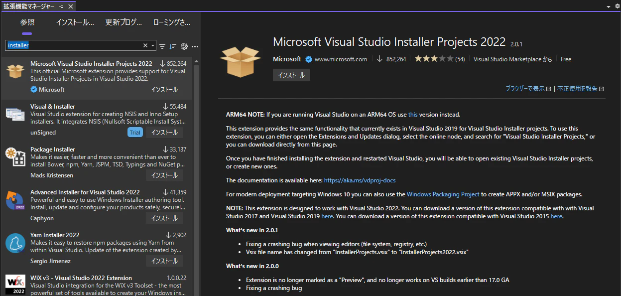Click the Trial badge on Visual & Installer

[134, 133]
